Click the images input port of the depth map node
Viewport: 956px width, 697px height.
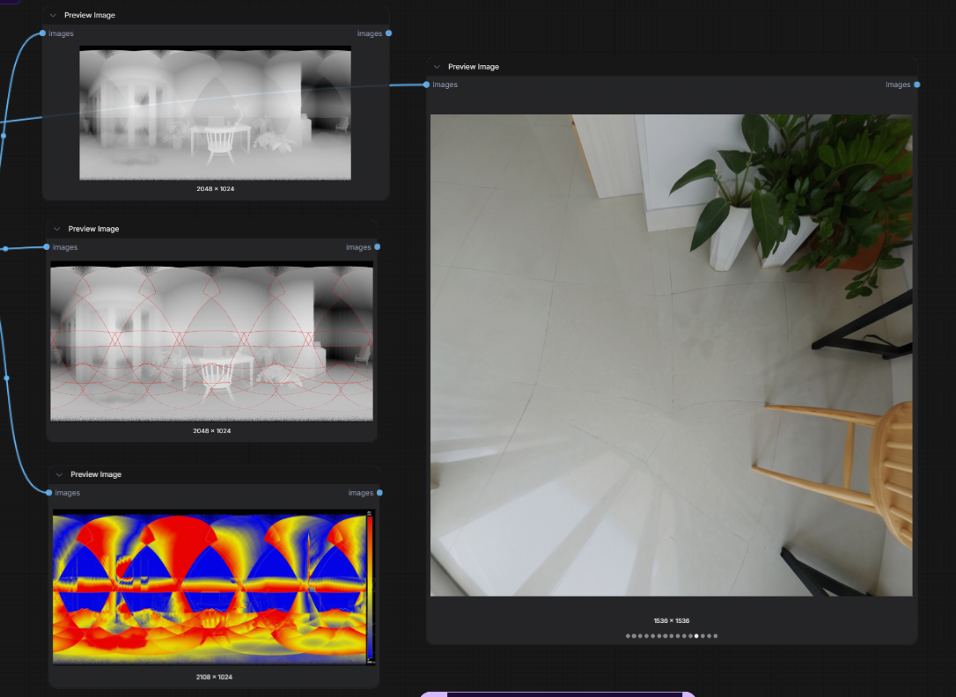point(42,33)
